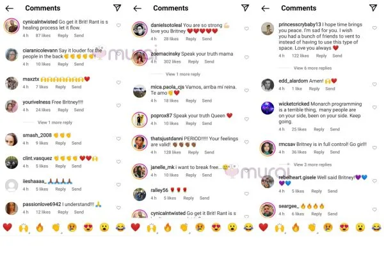This screenshot has width=384, height=256.
Task: Send the wicketcricked comment
Action: pyautogui.click(x=335, y=129)
